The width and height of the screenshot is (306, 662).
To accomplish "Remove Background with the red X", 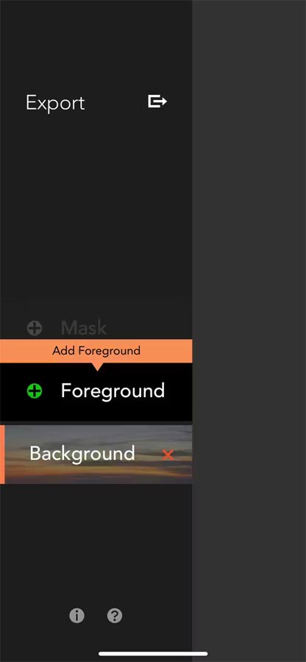I will [168, 455].
